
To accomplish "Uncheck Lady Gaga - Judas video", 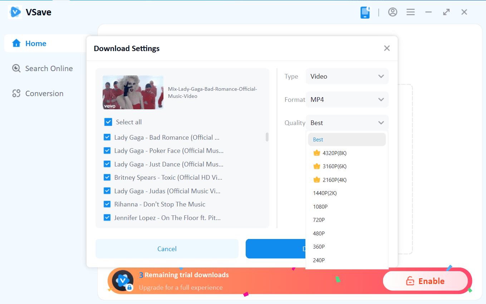I will (107, 191).
